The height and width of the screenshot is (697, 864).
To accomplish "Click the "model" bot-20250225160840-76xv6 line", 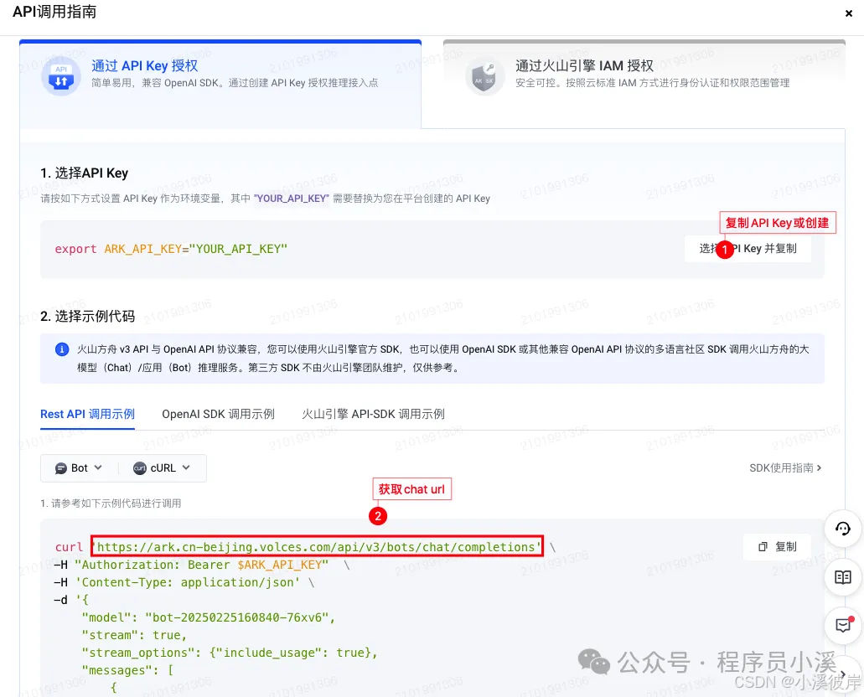I will 209,617.
